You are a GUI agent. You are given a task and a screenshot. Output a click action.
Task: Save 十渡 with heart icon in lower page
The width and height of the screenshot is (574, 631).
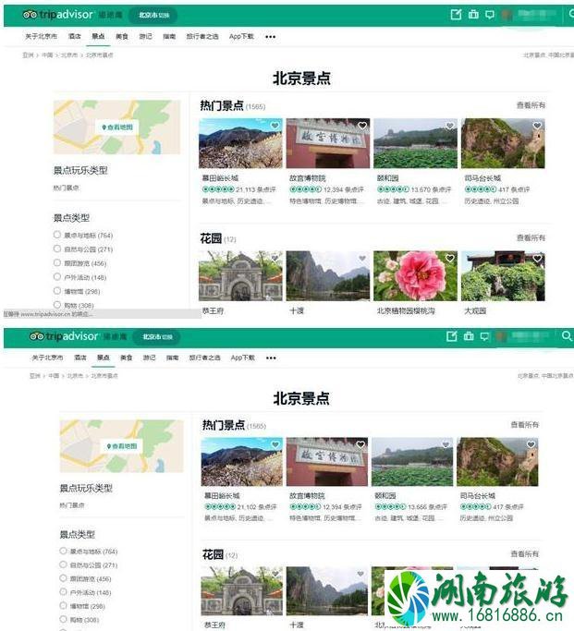coord(360,574)
